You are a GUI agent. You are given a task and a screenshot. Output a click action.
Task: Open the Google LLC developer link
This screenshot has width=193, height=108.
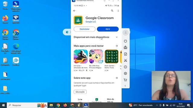point(91,22)
